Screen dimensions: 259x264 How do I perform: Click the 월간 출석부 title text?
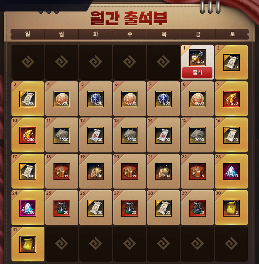[129, 18]
